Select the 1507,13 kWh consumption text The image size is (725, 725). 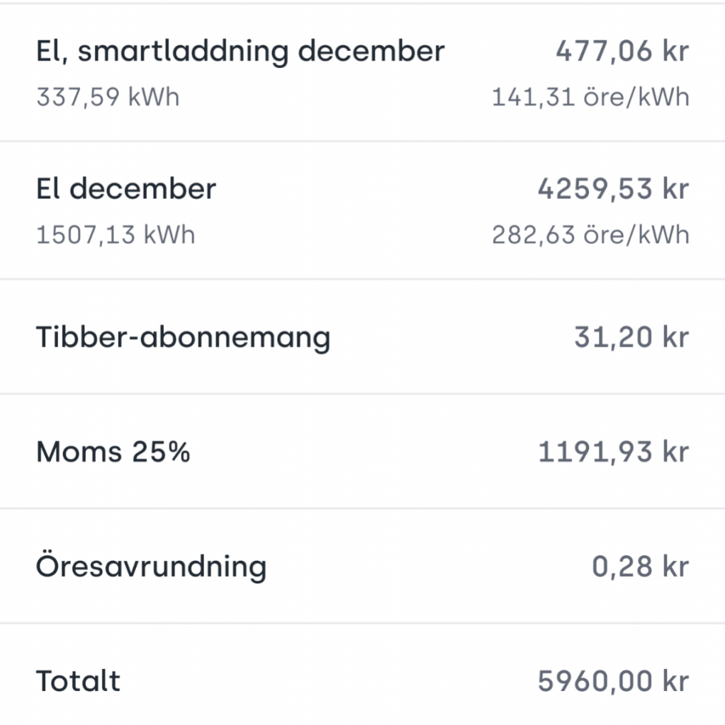tap(116, 234)
